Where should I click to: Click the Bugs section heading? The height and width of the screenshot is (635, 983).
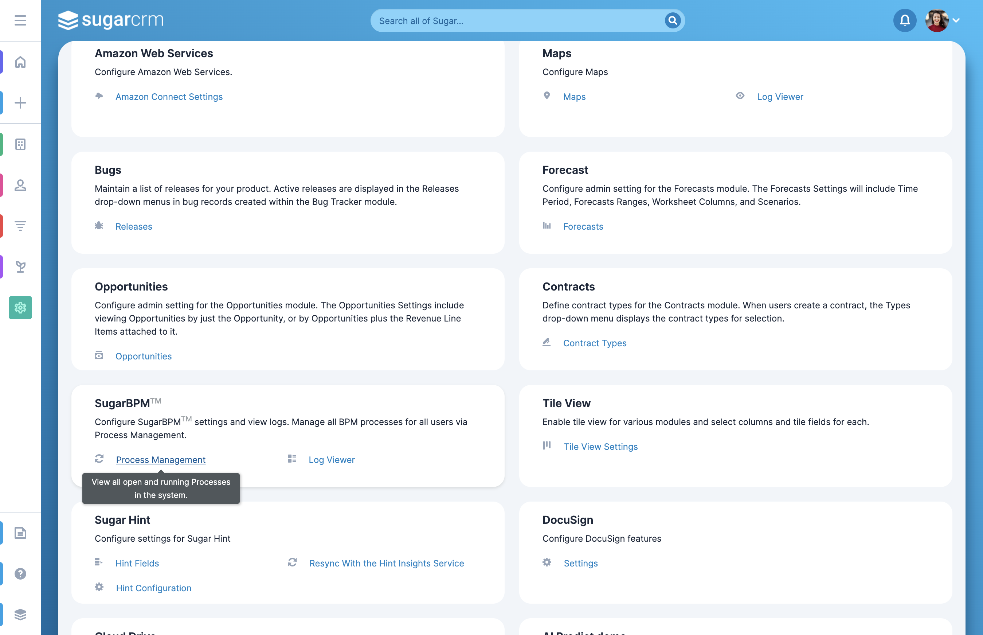(108, 170)
